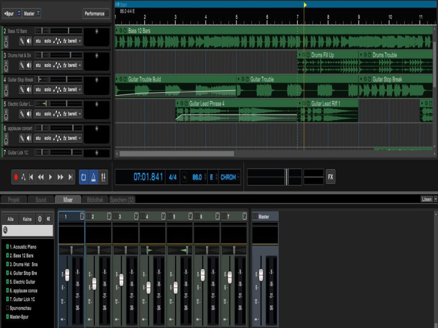Jump to the project start
Screen dimensions: 438x328
(31, 177)
